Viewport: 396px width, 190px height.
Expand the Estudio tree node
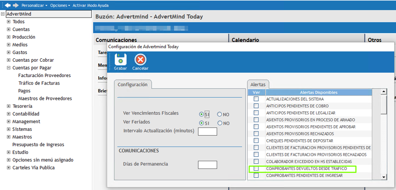coord(9,152)
